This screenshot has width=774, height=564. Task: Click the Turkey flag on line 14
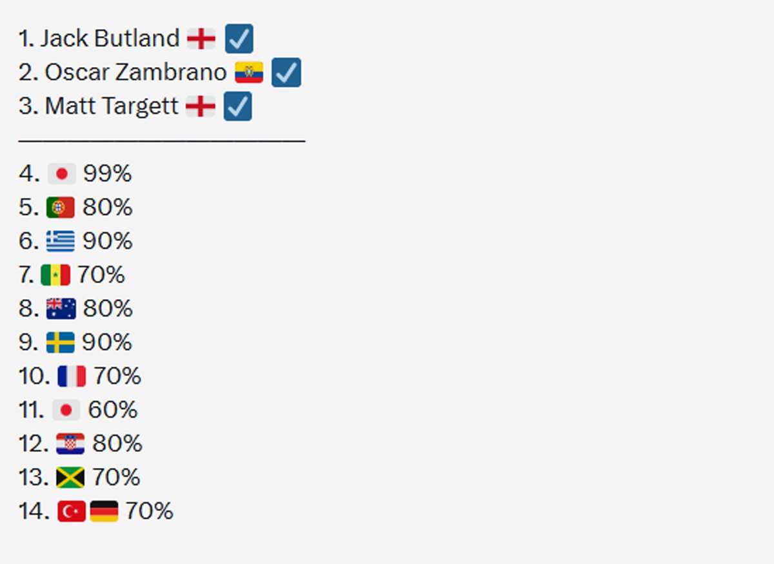click(x=72, y=511)
